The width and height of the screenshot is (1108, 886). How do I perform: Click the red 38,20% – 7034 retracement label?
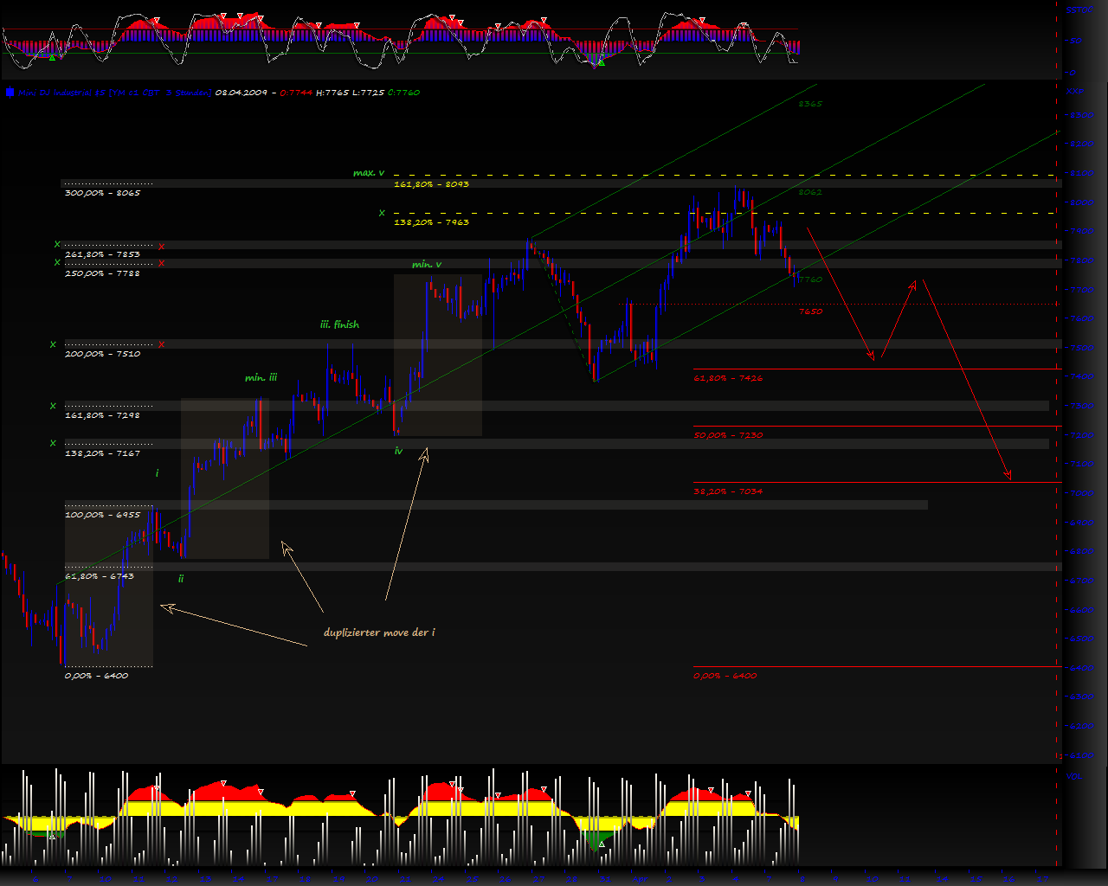(728, 491)
